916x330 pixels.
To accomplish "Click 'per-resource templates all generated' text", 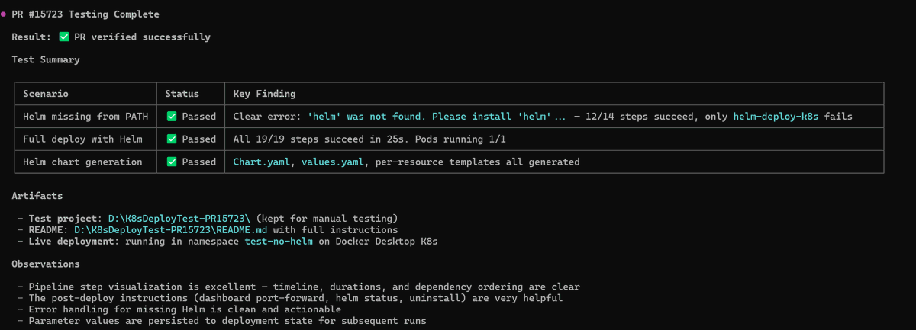I will (x=476, y=162).
